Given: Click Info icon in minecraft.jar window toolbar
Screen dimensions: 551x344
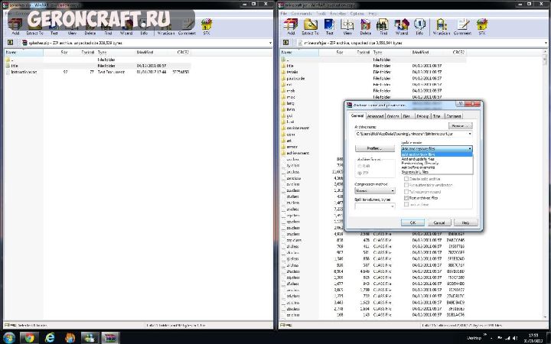Looking at the screenshot, I should pos(419,27).
